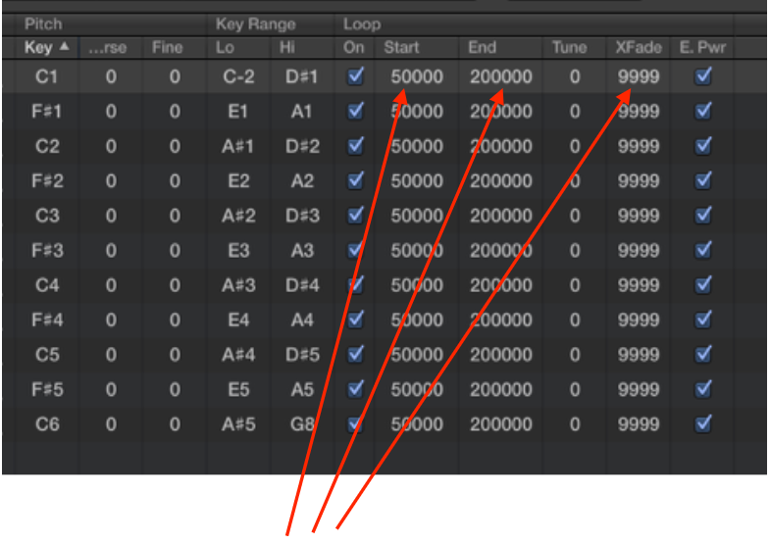Image resolution: width=770 pixels, height=544 pixels.
Task: Click the Lo key range column header
Action: (x=225, y=48)
